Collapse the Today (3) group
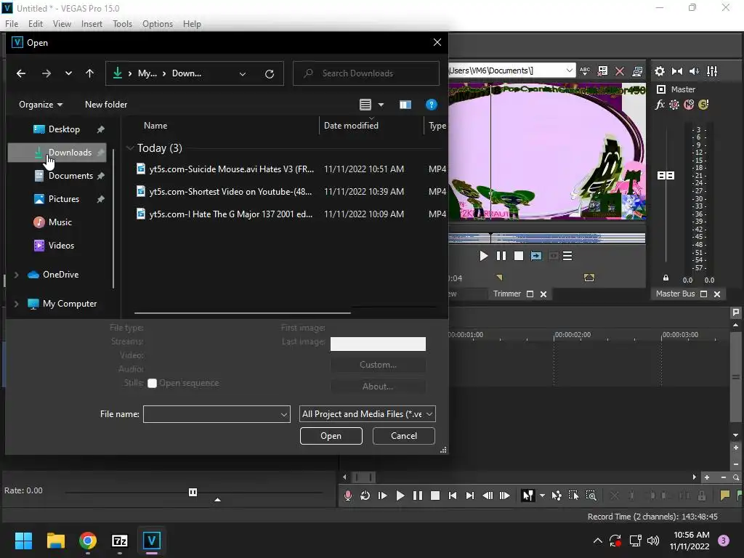 [130, 148]
